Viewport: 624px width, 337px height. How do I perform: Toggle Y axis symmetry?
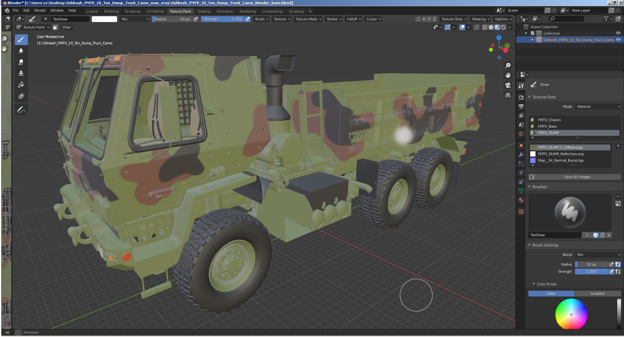click(x=429, y=19)
